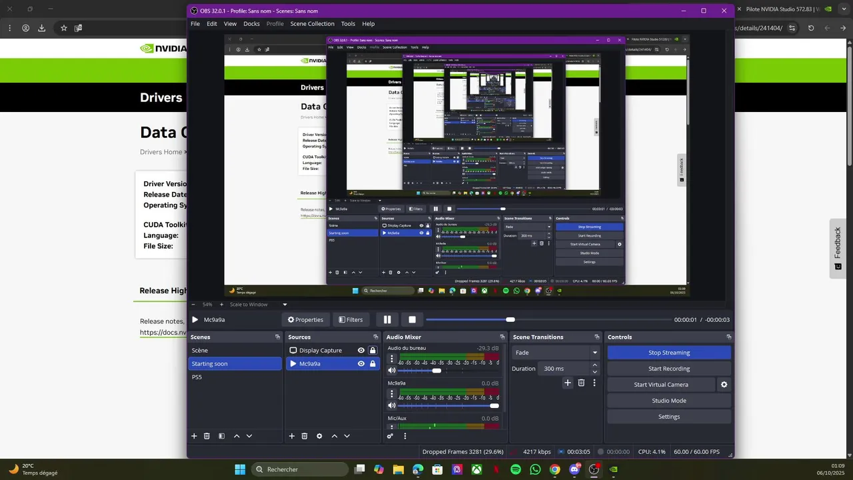The width and height of the screenshot is (853, 480).
Task: Open Properties for the Mc9a9a source
Action: click(305, 320)
